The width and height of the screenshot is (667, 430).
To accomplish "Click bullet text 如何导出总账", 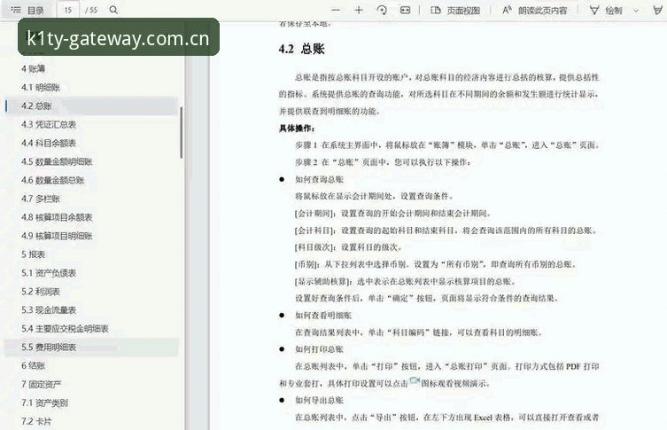I will point(319,400).
